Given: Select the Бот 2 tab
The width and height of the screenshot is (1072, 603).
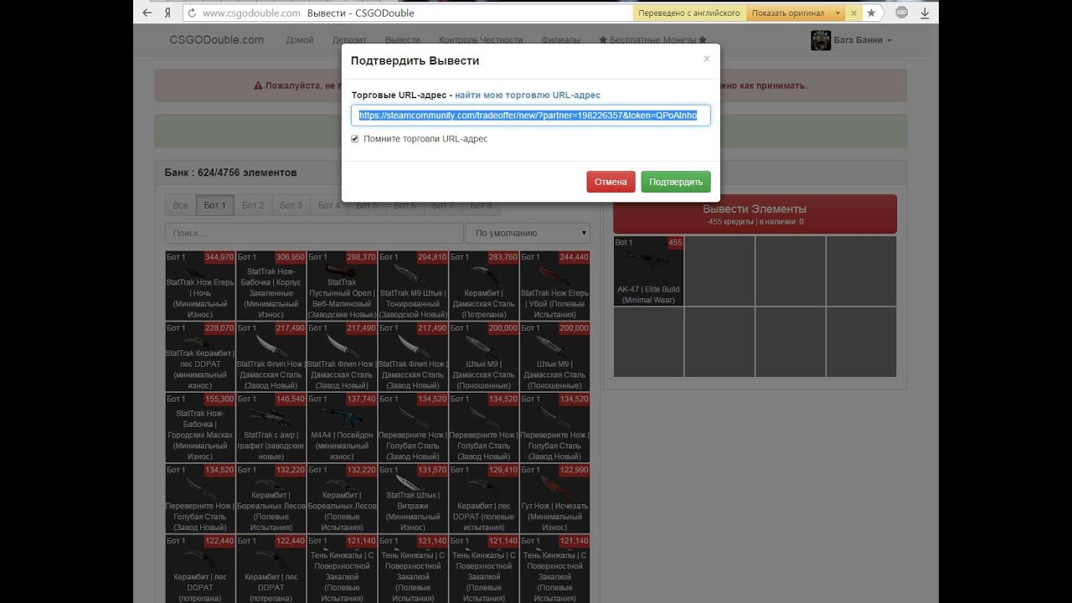Looking at the screenshot, I should [x=253, y=205].
